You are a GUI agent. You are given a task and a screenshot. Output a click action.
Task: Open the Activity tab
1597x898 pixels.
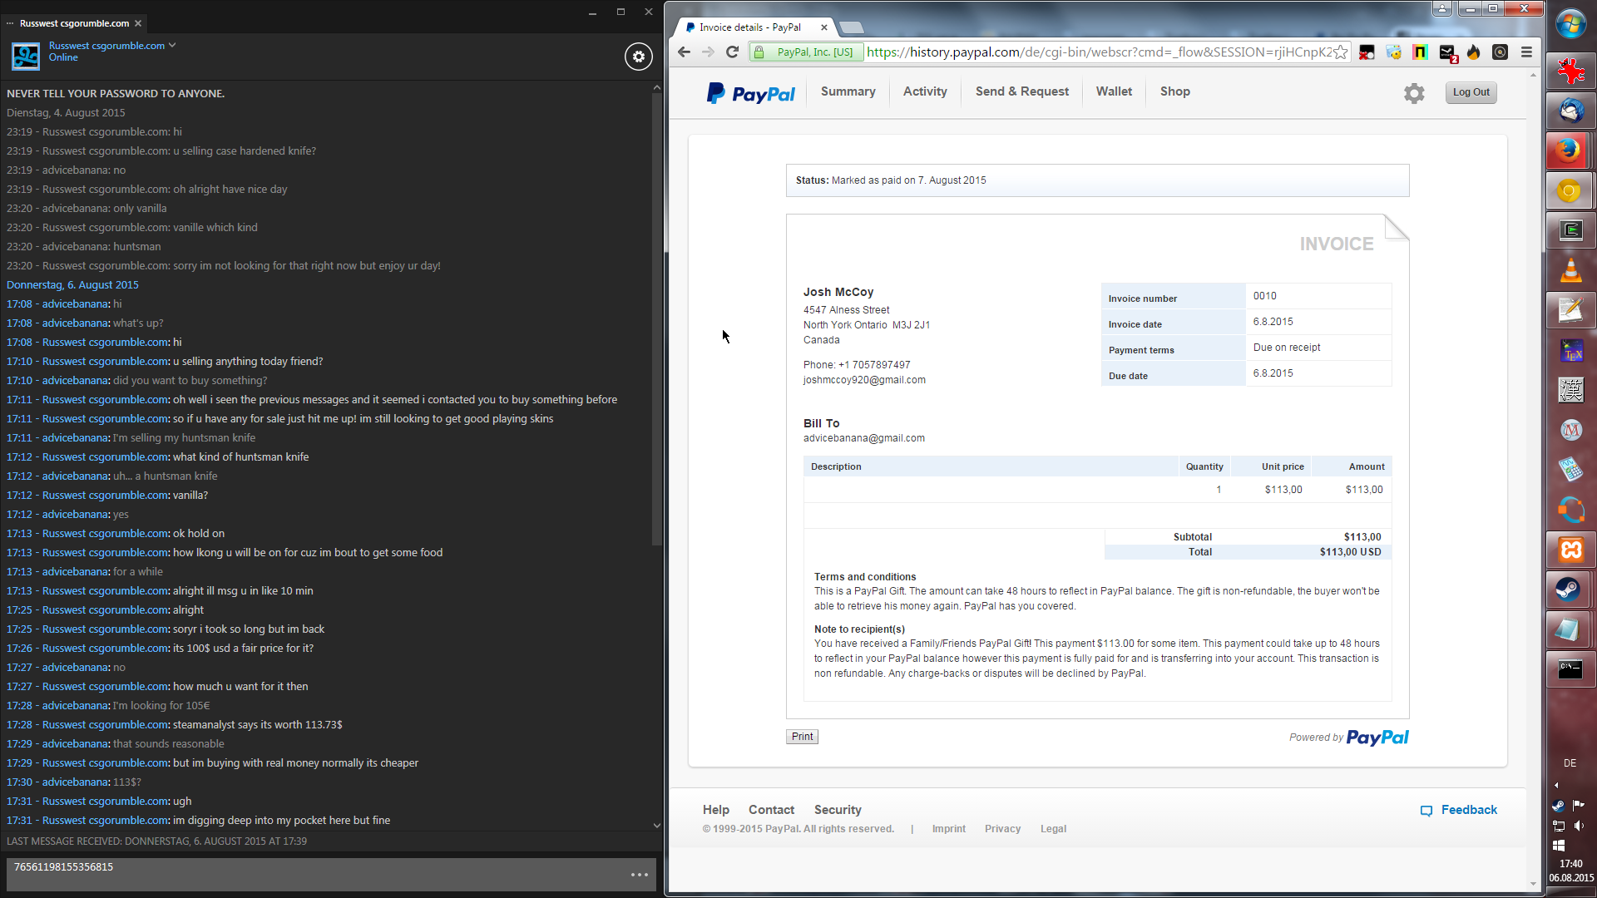pyautogui.click(x=925, y=91)
